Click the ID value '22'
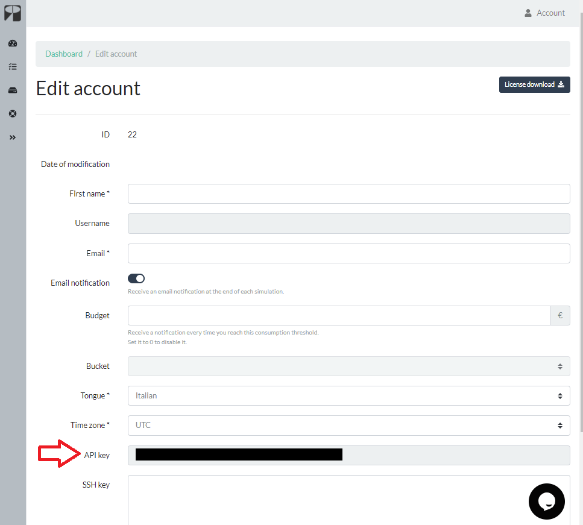Screen dimensions: 583x525 (132, 134)
